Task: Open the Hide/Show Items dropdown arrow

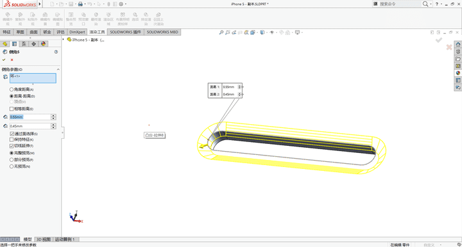Action: pos(276,33)
